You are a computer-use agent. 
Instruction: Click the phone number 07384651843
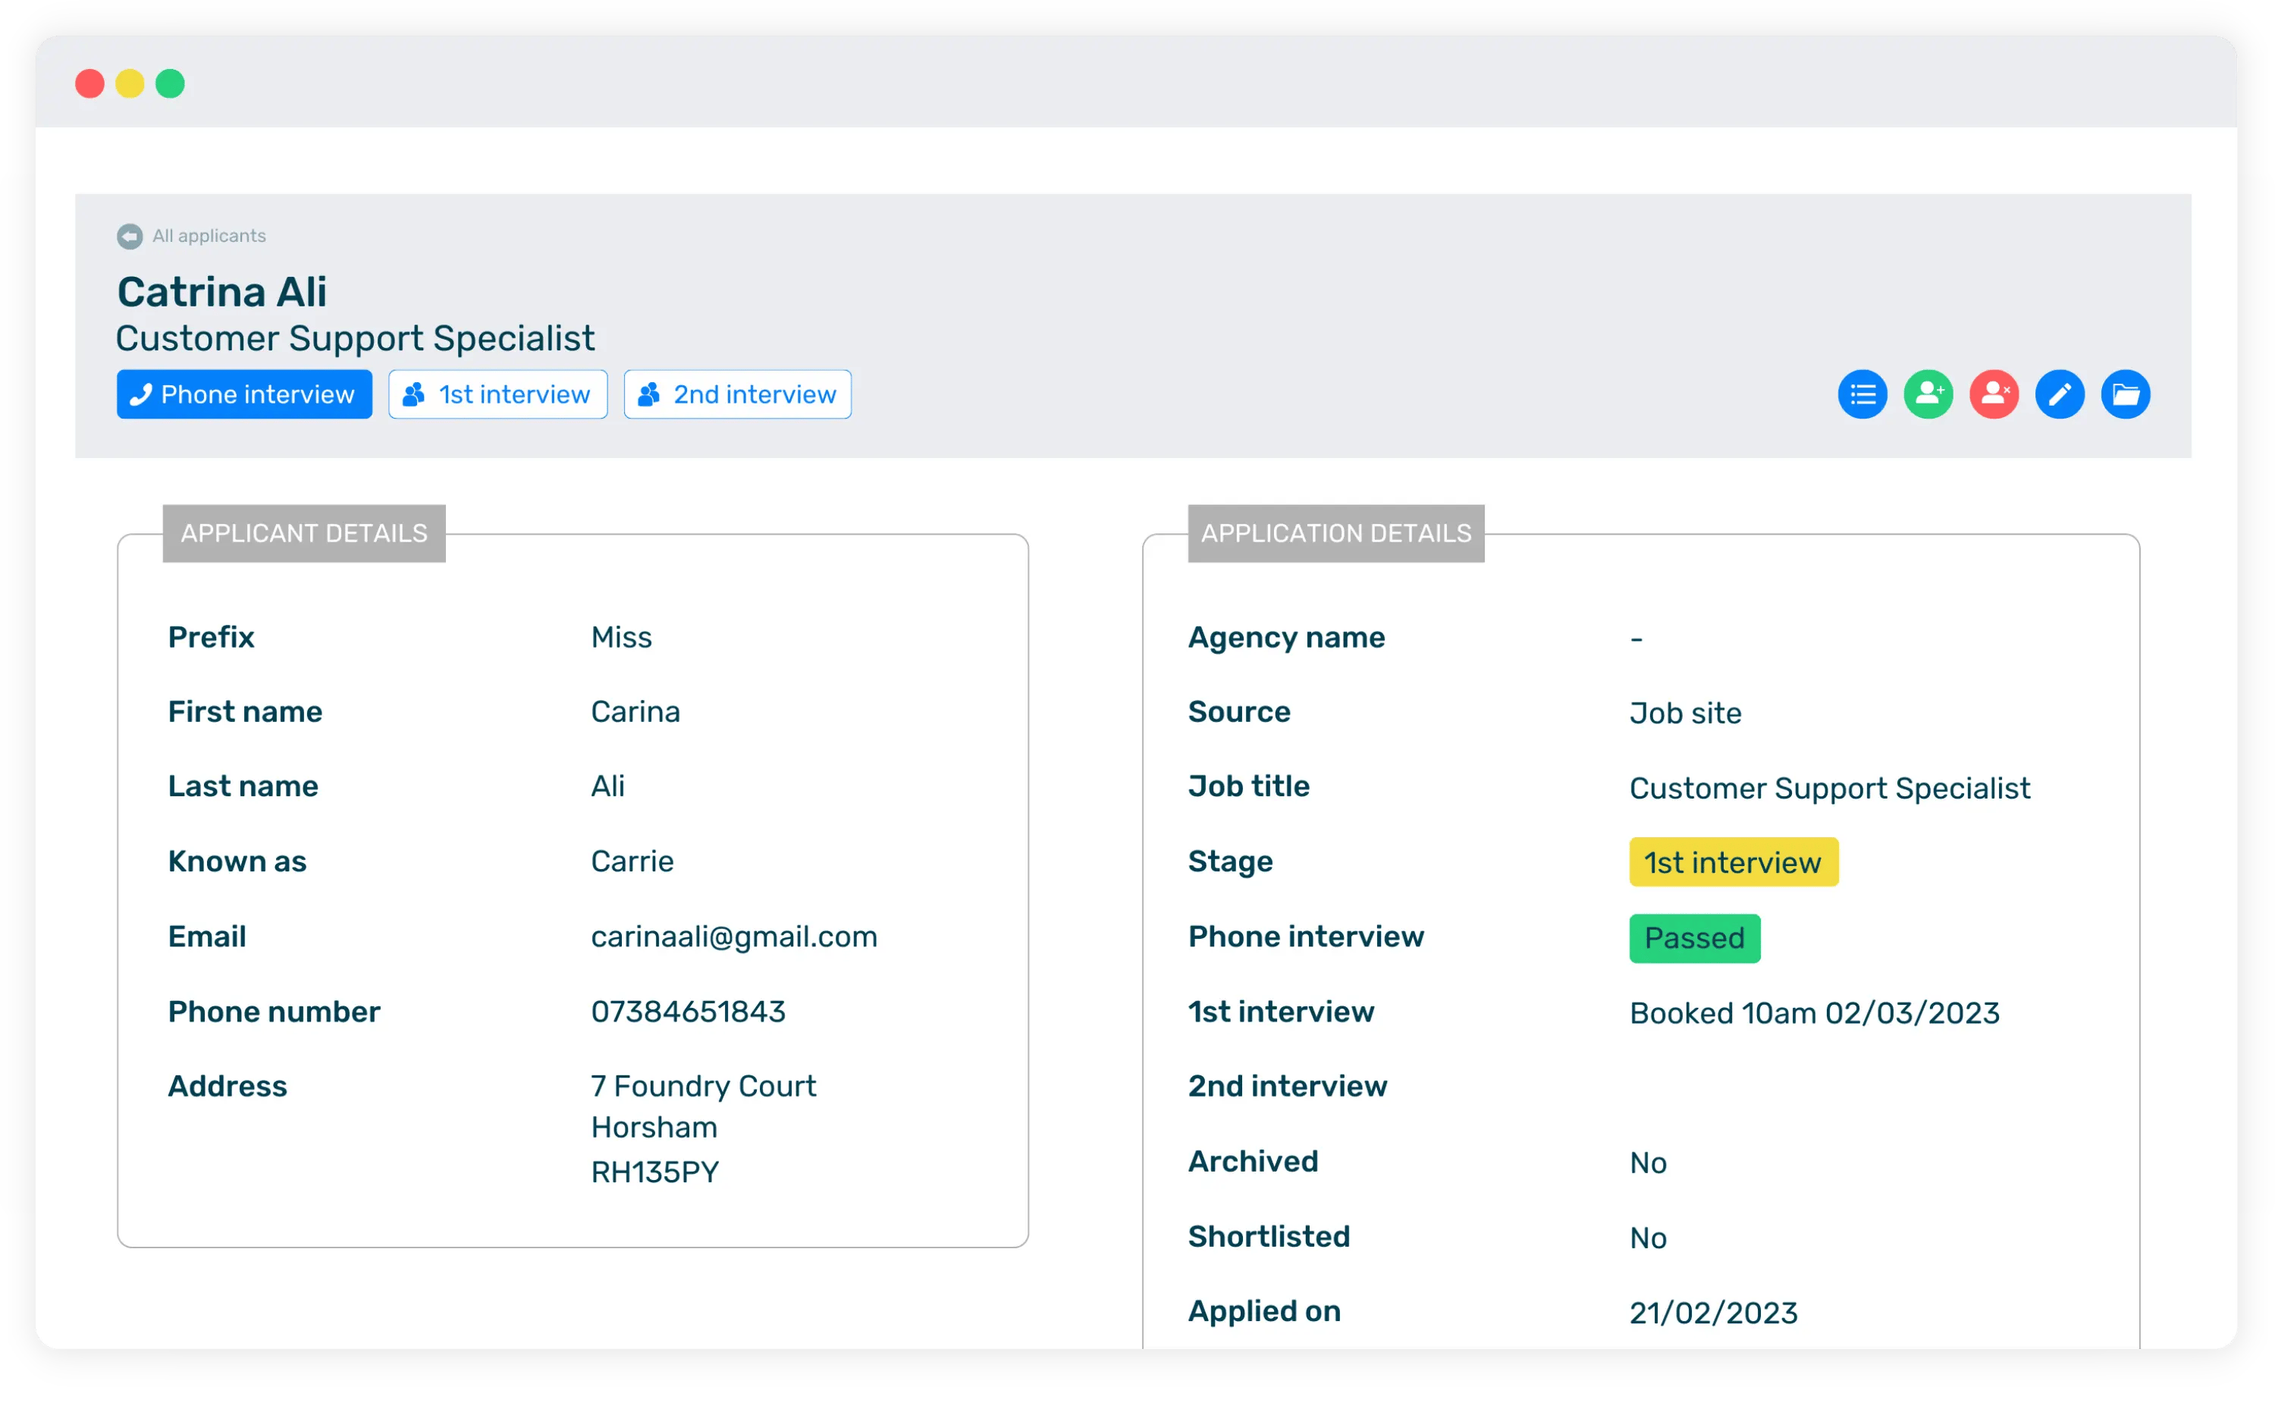[x=688, y=1012]
